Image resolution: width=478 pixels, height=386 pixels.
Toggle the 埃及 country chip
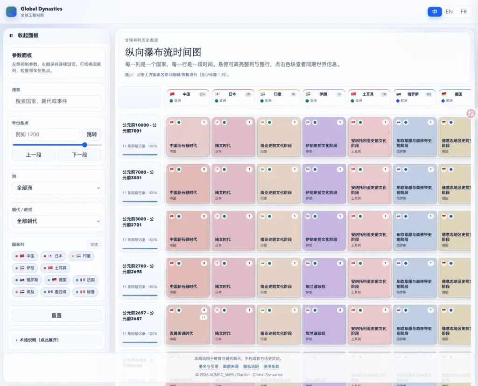(x=25, y=292)
